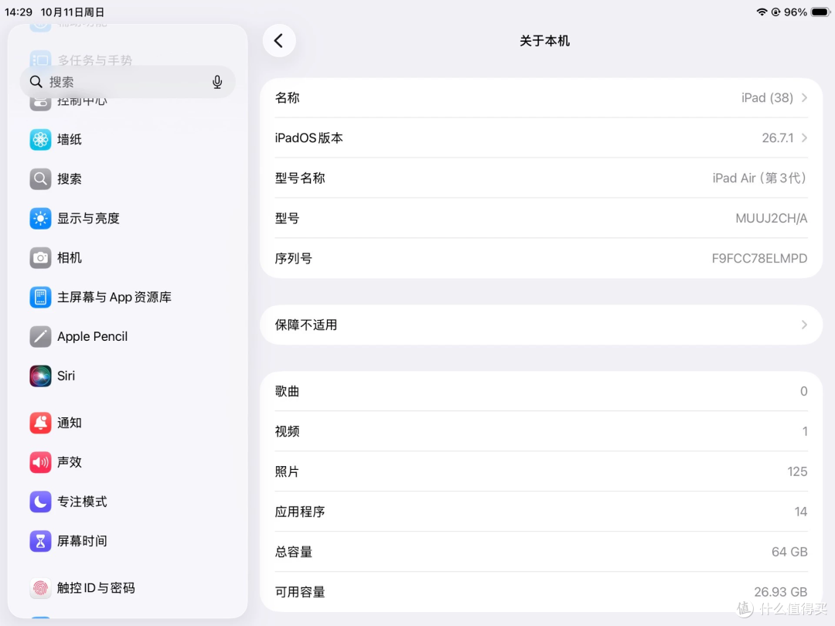Tap the 主屏幕与 App 资源库 icon

pos(40,297)
